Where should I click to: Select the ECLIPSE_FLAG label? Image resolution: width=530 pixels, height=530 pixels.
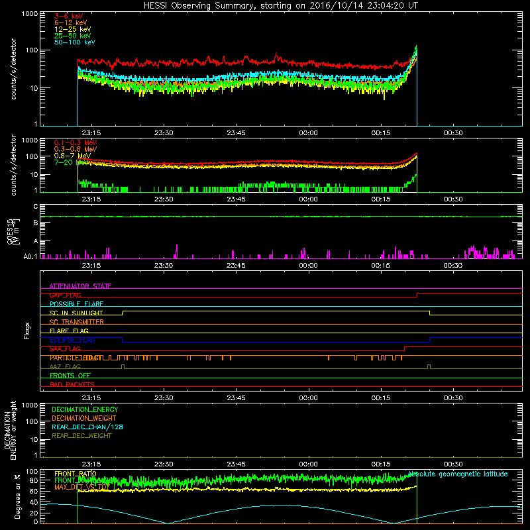(72, 340)
